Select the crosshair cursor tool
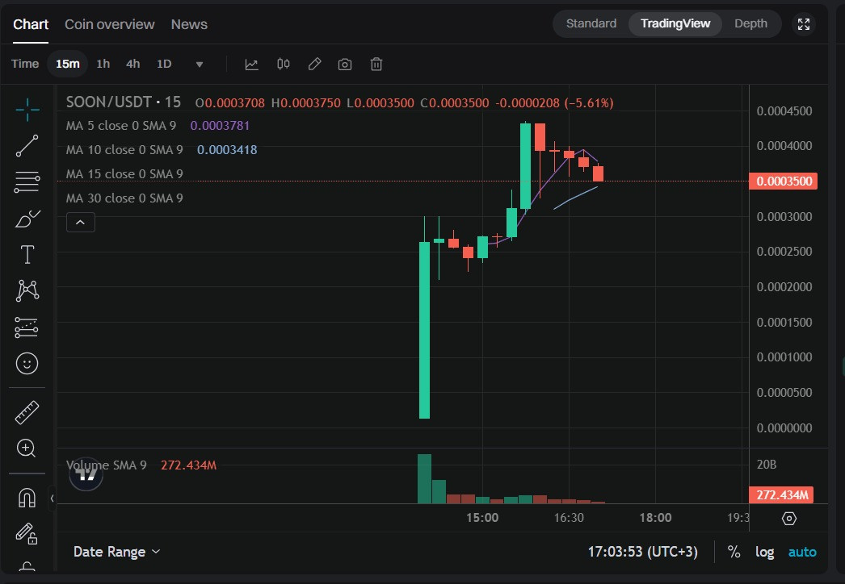Image resolution: width=845 pixels, height=584 pixels. tap(27, 110)
